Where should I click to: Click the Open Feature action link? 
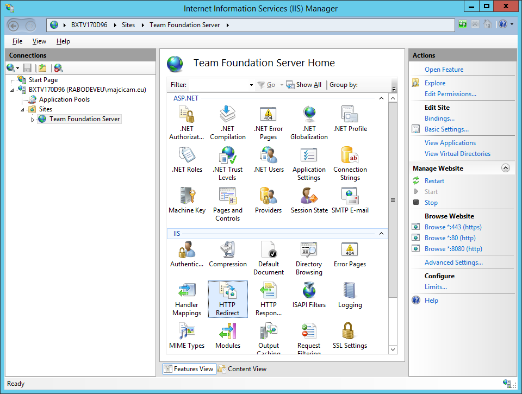[x=444, y=70]
